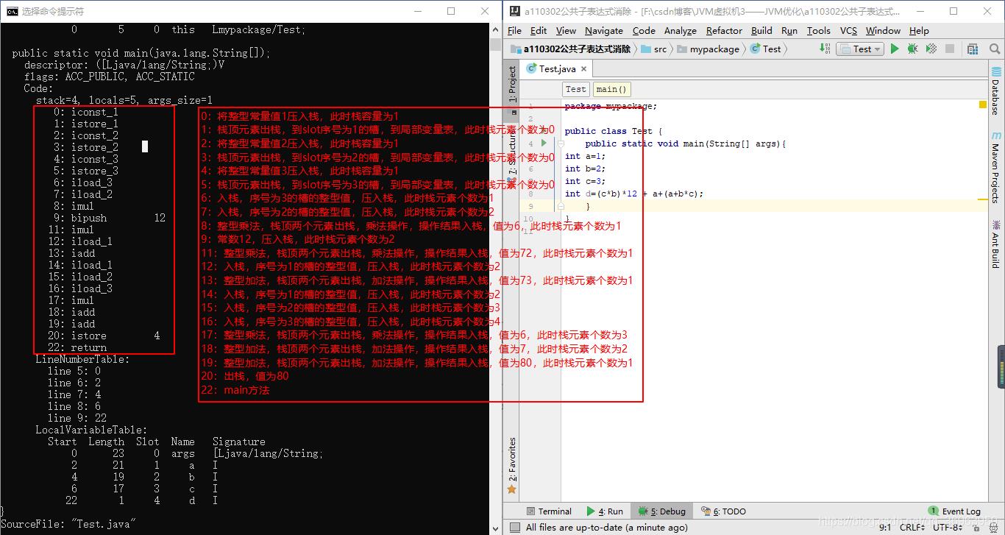Close the Test.java editor tab
Viewport: 1005px width, 535px height.
click(583, 68)
